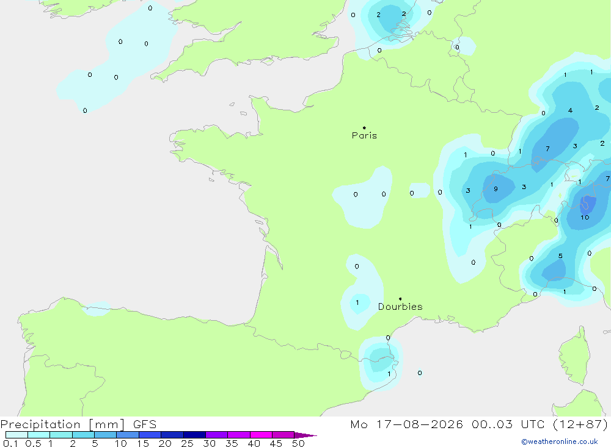This screenshot has width=611, height=447.
Task: Click the Corsica island on the map
Action: pos(574,357)
